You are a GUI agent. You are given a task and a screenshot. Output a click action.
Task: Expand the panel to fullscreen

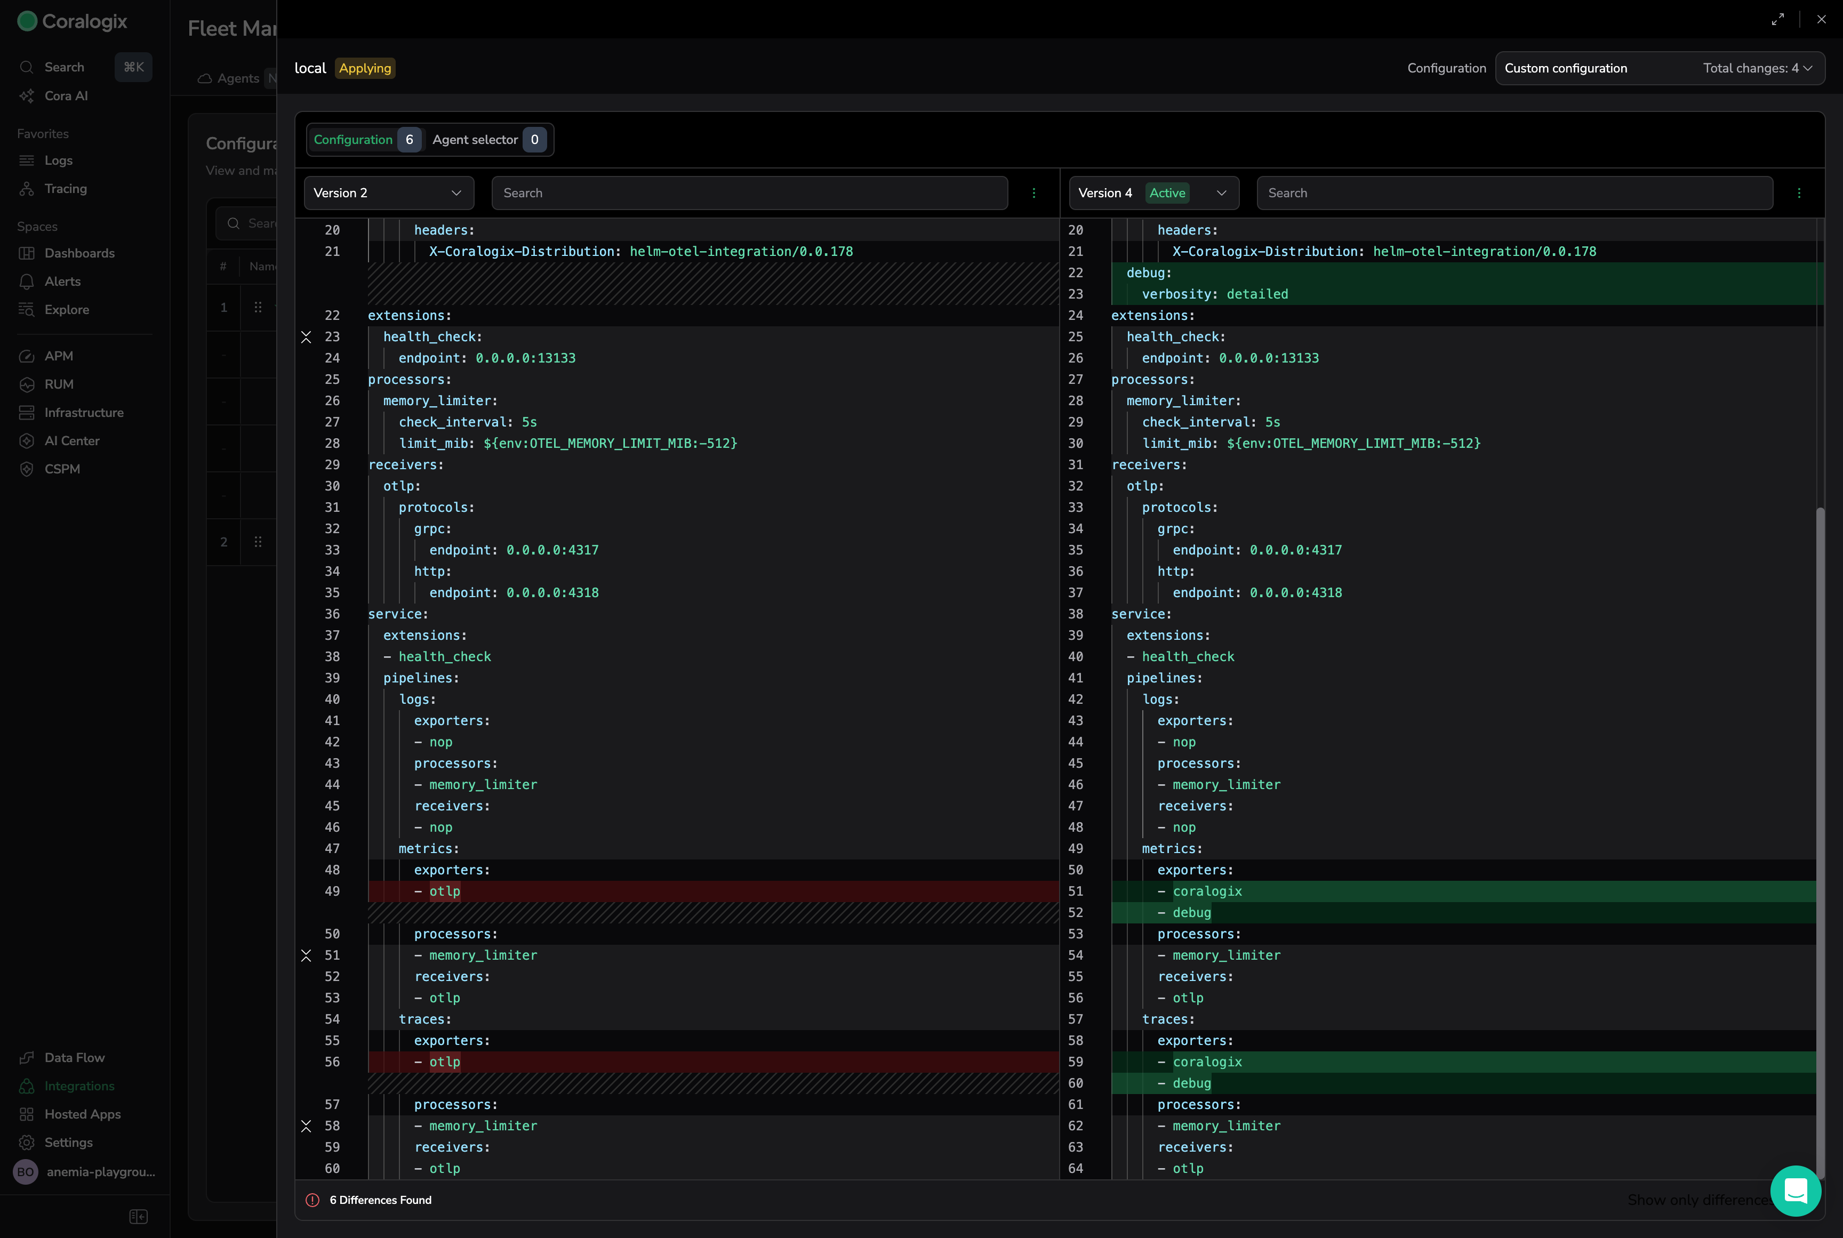[x=1777, y=20]
